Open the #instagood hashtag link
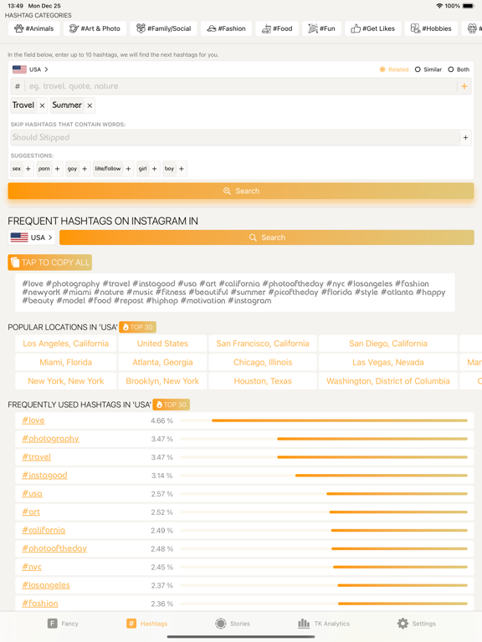This screenshot has width=482, height=642. coord(44,476)
